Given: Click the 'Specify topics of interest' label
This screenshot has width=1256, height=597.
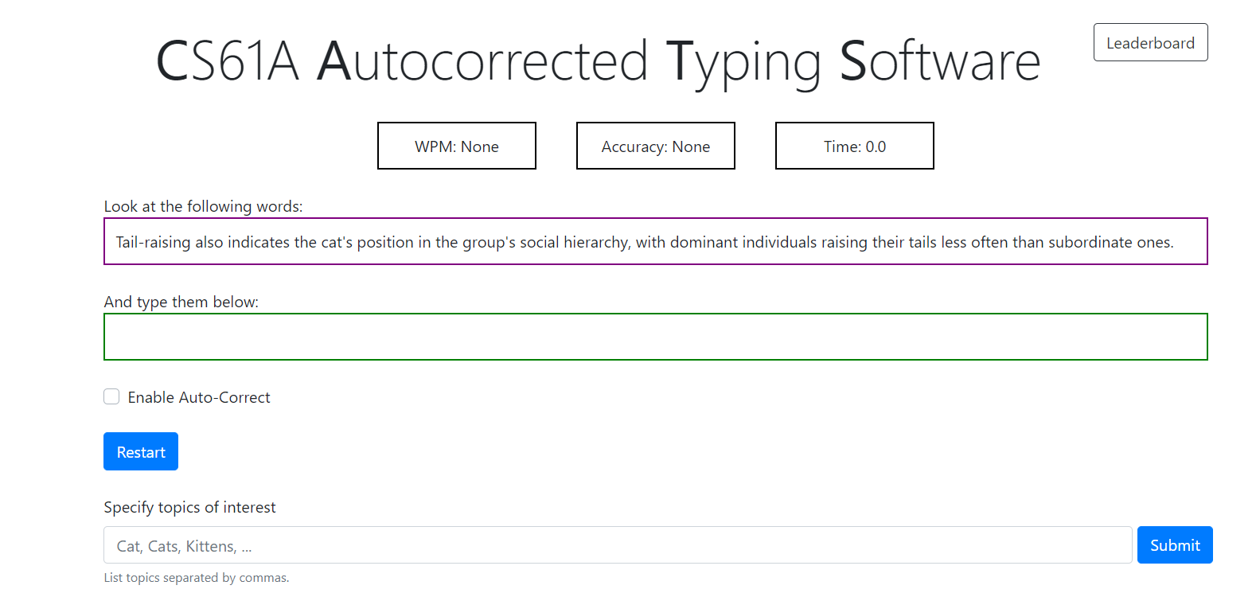Looking at the screenshot, I should (x=189, y=507).
